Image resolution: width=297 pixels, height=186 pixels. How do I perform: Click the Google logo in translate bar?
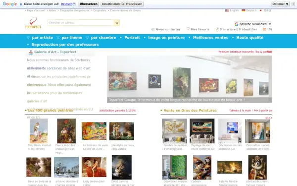[10, 4]
